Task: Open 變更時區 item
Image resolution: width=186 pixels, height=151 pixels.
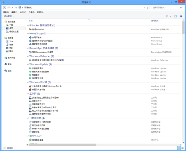Action: click(x=34, y=132)
